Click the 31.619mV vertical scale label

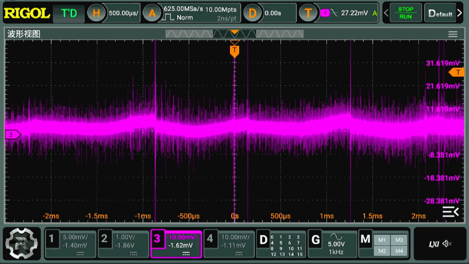[443, 63]
